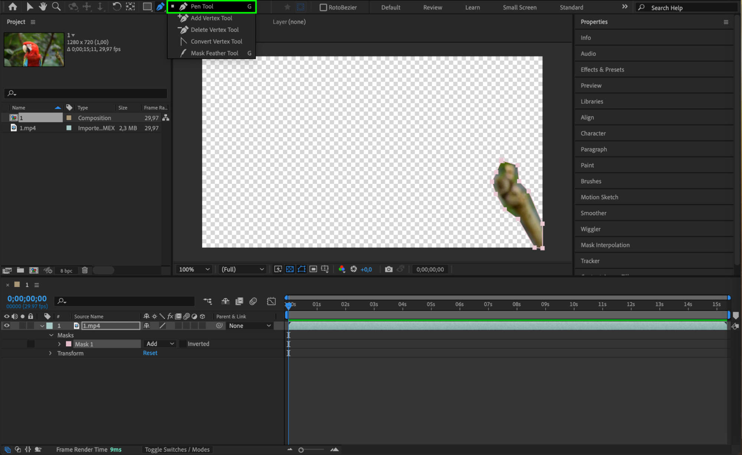
Task: Click the Home icon
Action: [13, 6]
